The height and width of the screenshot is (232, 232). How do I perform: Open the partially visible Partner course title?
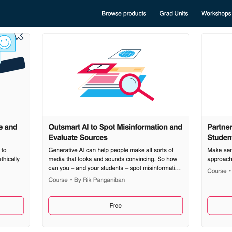(x=219, y=132)
